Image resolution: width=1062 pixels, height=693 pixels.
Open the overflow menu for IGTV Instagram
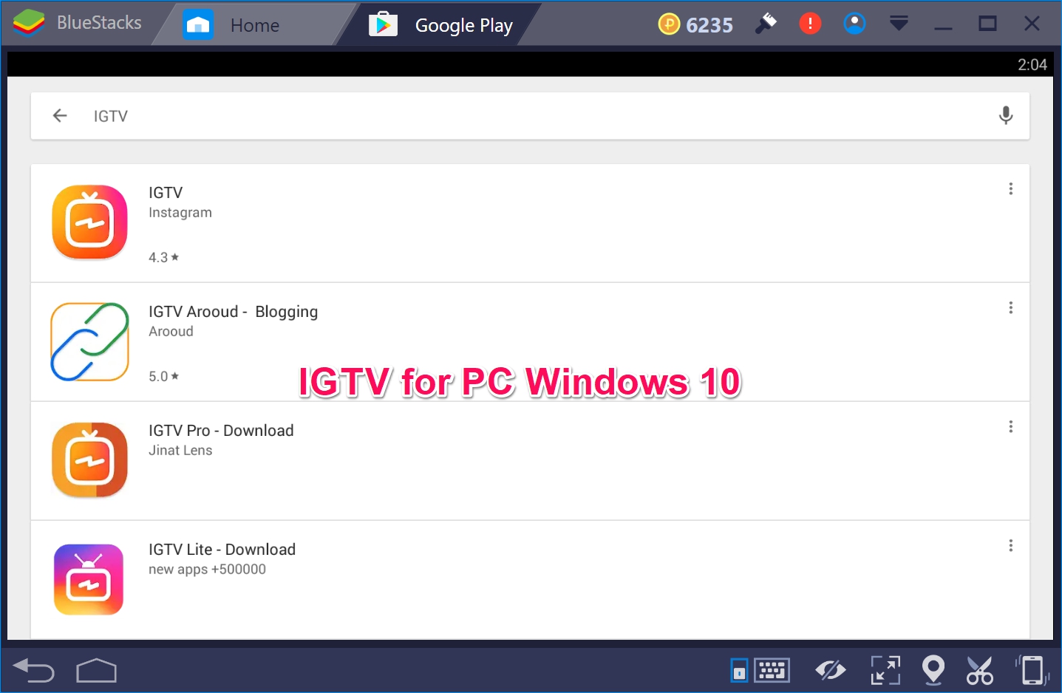(1010, 188)
